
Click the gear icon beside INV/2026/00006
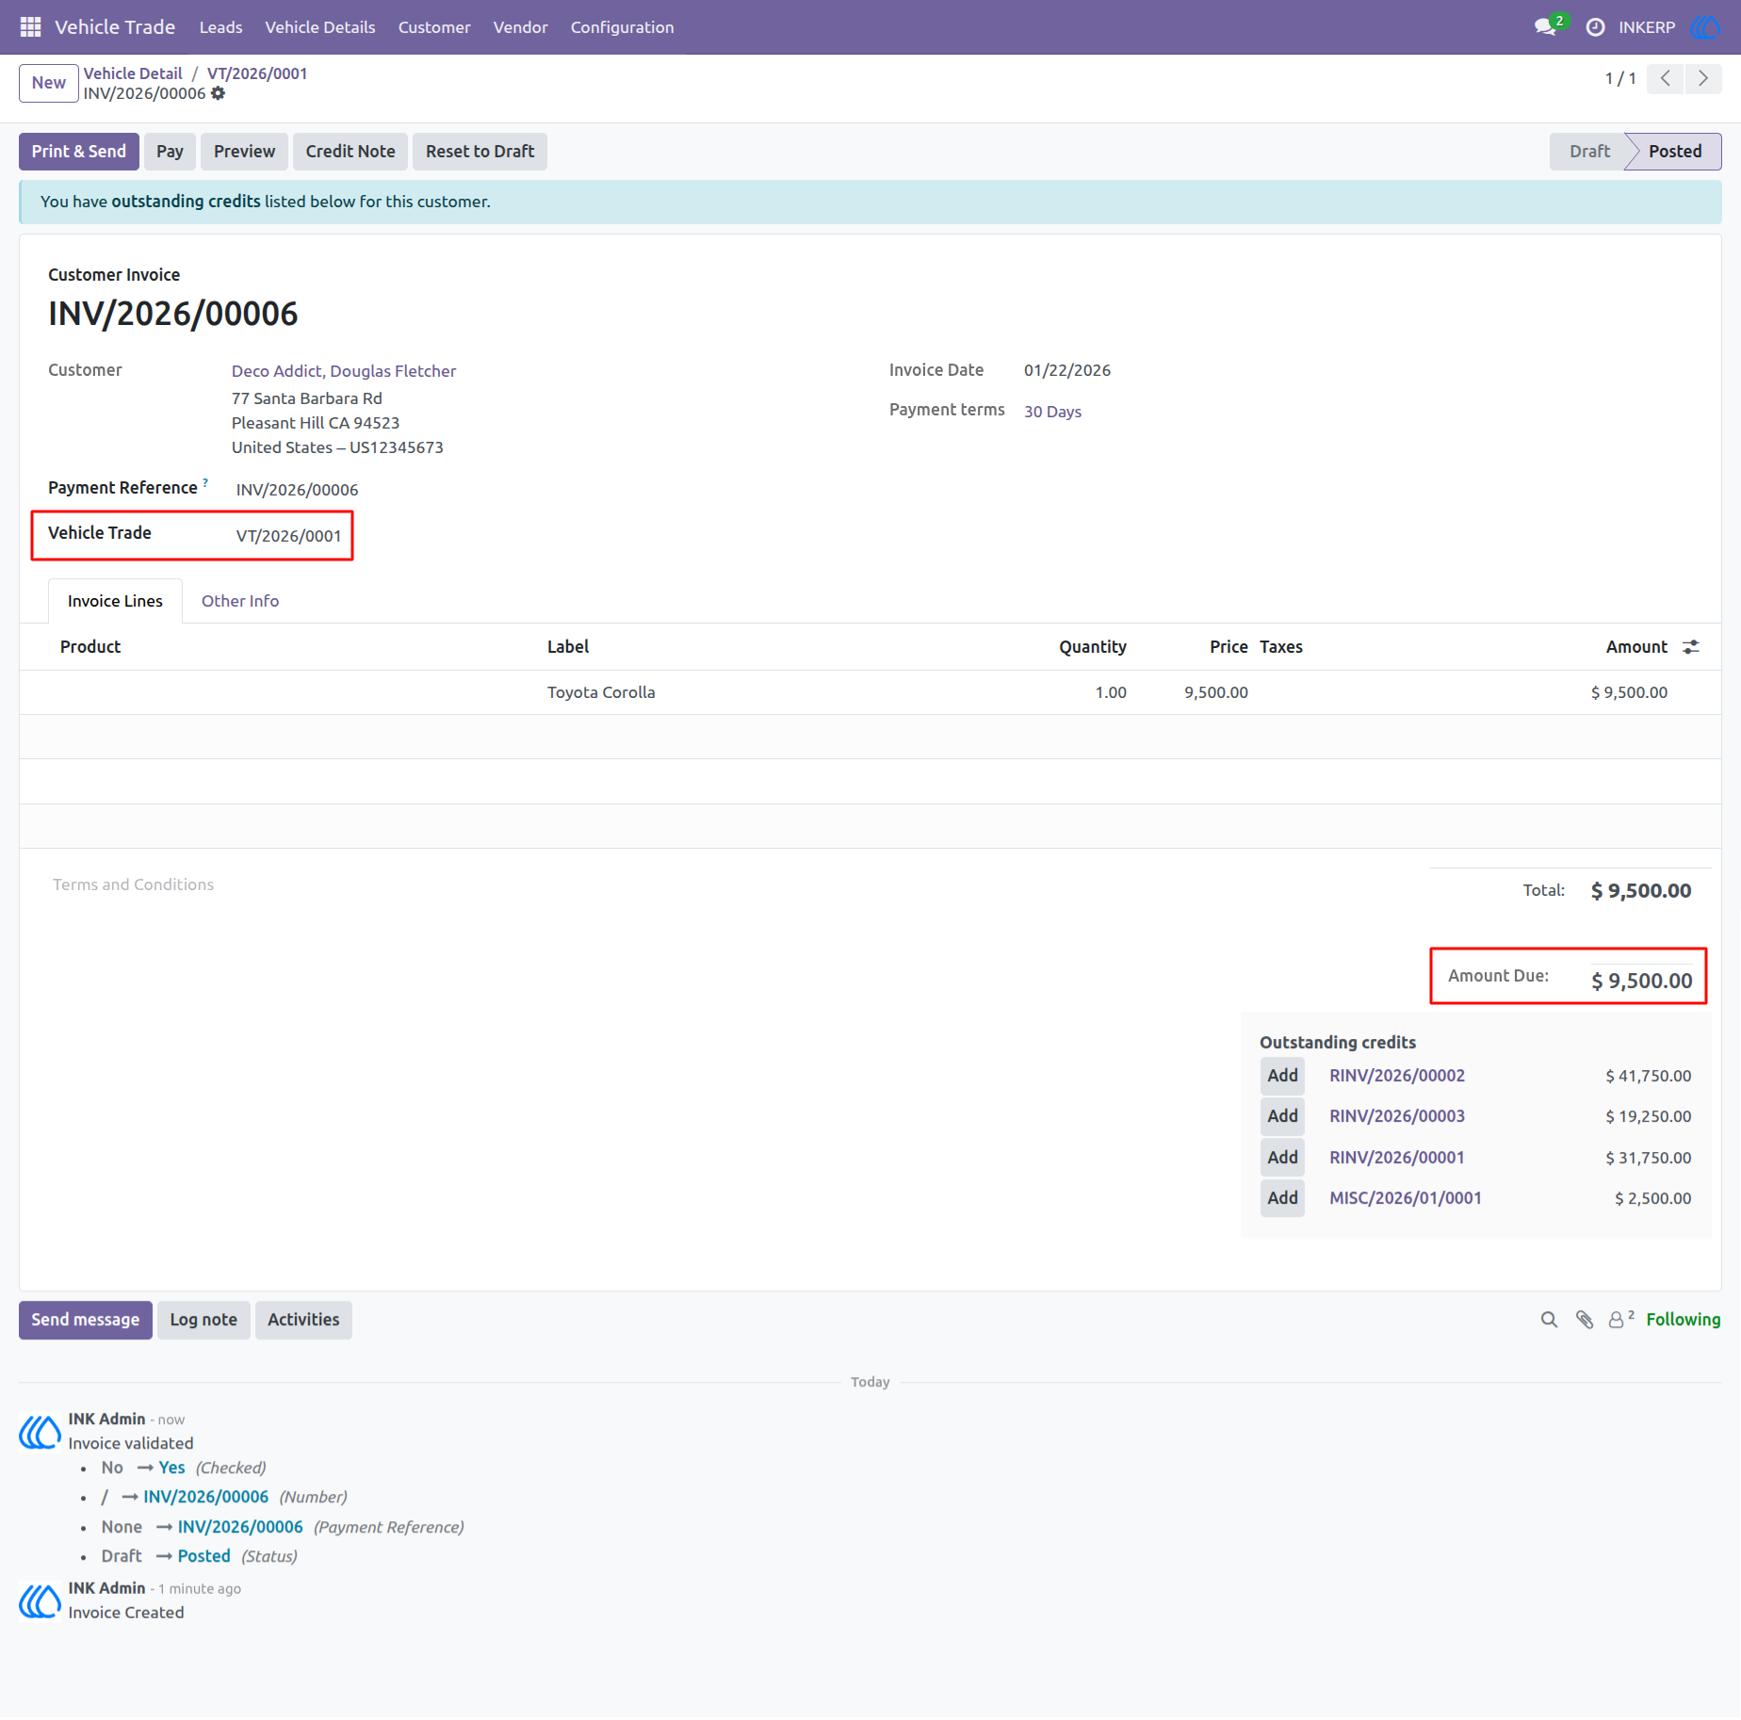point(219,93)
